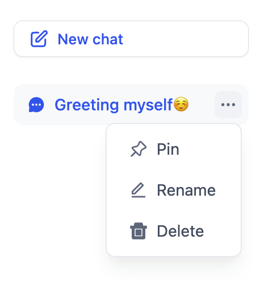Image resolution: width=260 pixels, height=281 pixels.
Task: Click the Rename text label
Action: (186, 190)
